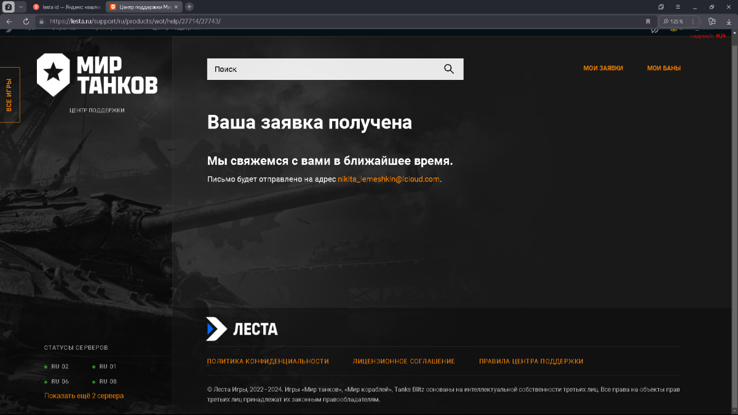Open the browser hamburger menu
Viewport: 738px width, 415px height.
678,7
